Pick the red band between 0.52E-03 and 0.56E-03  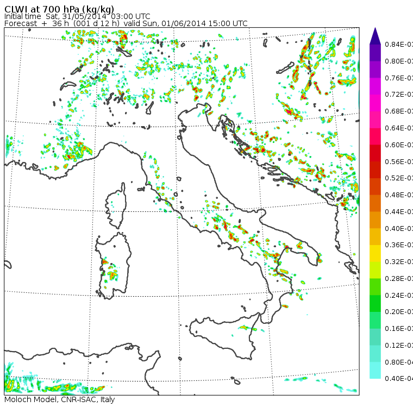point(375,170)
